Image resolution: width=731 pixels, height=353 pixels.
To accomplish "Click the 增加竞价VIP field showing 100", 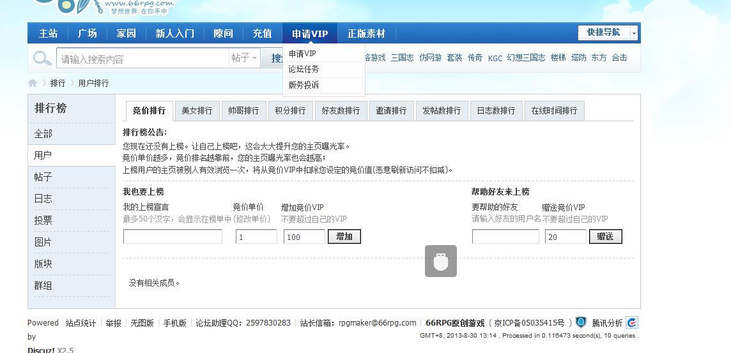I will [x=304, y=237].
